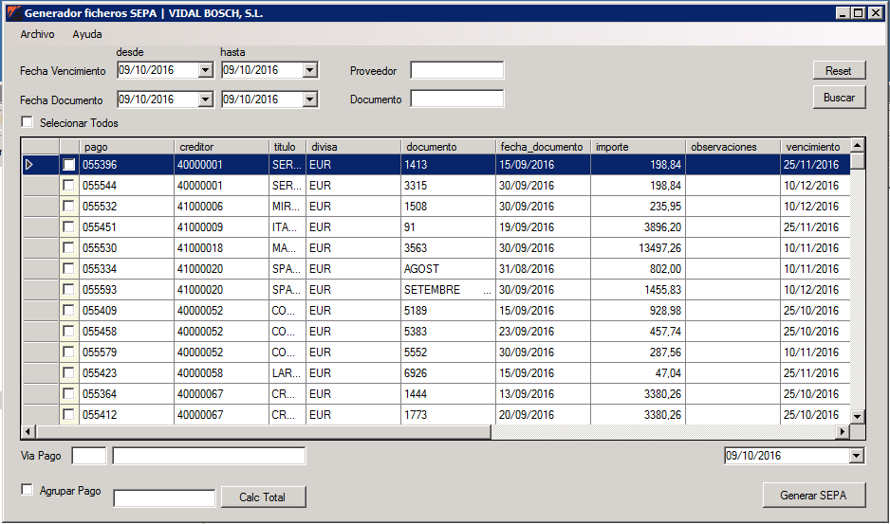Click the application icon in title bar
Screen dimensions: 890x524
pyautogui.click(x=11, y=13)
